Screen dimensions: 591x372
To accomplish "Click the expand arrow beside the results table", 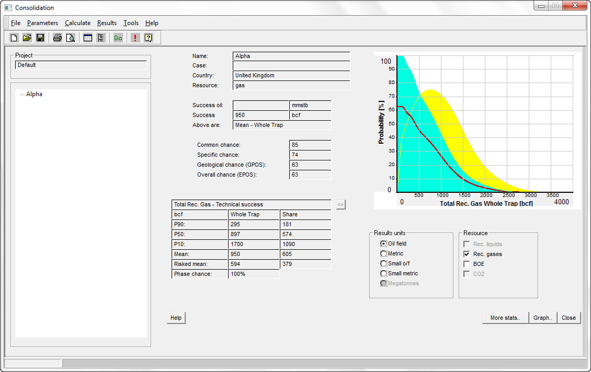I will [x=340, y=204].
